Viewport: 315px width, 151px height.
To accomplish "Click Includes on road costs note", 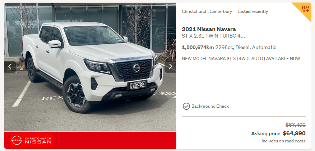I will pos(283,141).
